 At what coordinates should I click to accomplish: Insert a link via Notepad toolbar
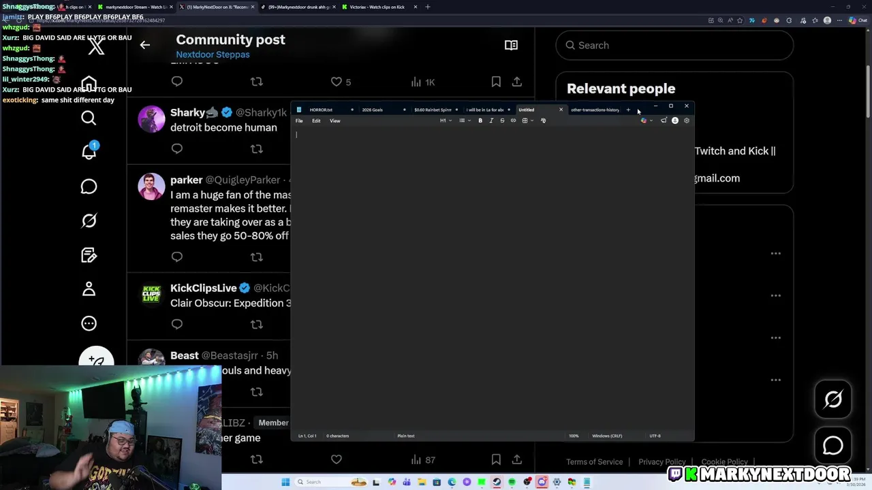(x=513, y=120)
